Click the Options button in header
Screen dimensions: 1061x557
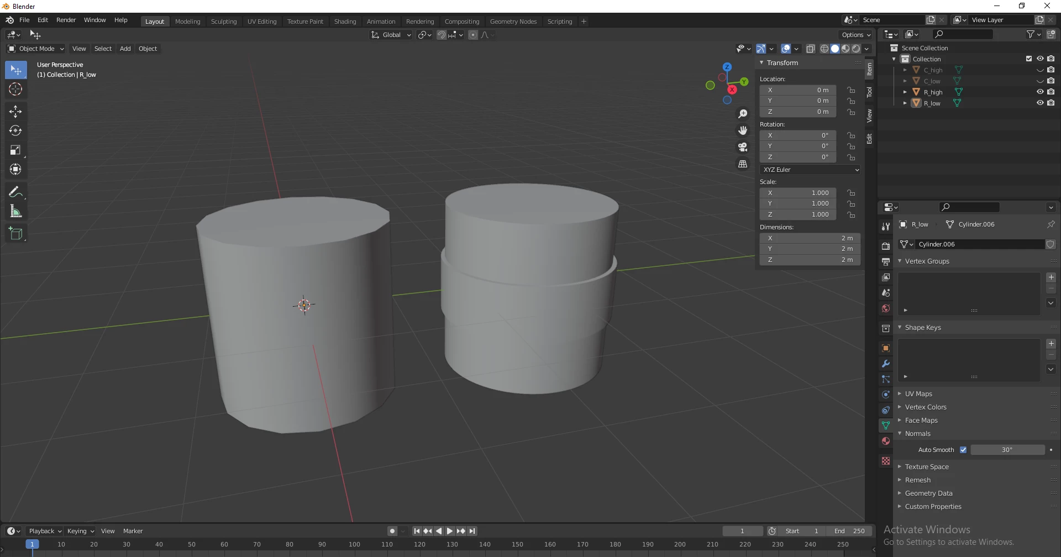pos(856,35)
